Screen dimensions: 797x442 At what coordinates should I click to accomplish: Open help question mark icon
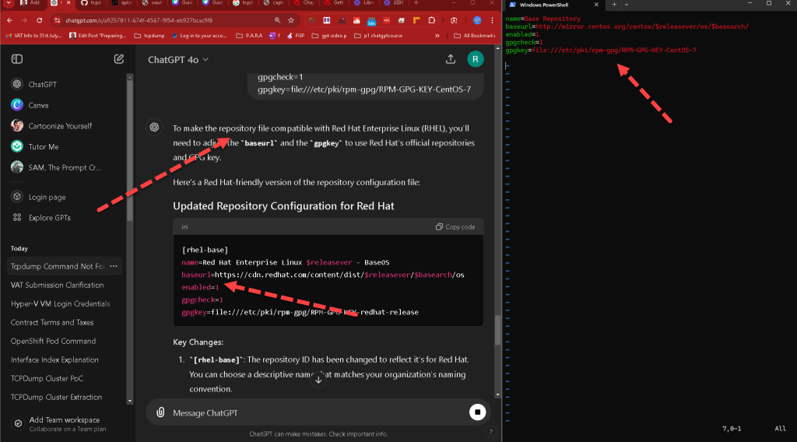[x=490, y=432]
